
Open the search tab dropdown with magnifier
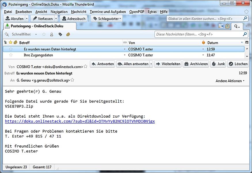[x=237, y=26]
